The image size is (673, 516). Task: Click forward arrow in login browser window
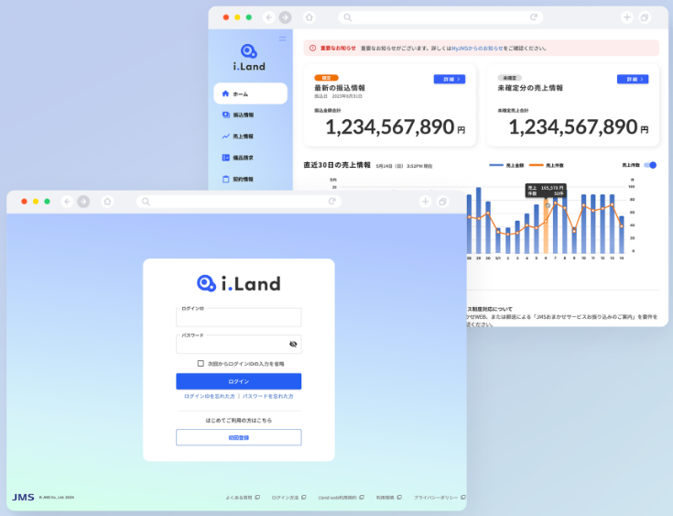pyautogui.click(x=83, y=202)
